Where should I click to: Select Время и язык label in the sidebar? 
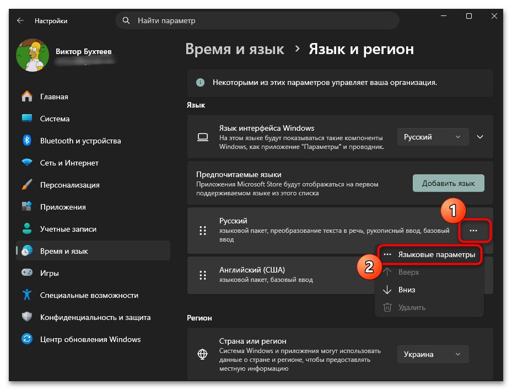64,251
